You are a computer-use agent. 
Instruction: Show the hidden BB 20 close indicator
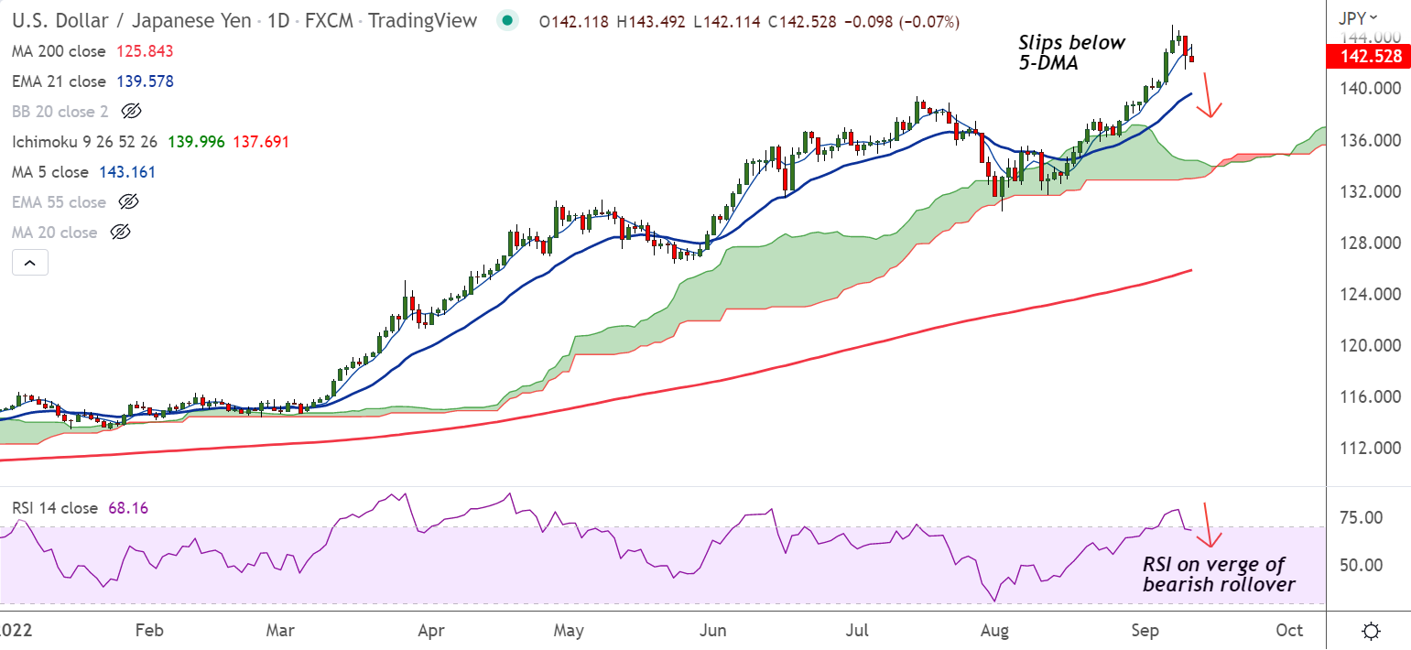[x=132, y=112]
